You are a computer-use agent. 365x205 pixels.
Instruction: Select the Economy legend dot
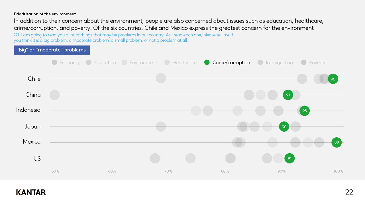pos(54,62)
